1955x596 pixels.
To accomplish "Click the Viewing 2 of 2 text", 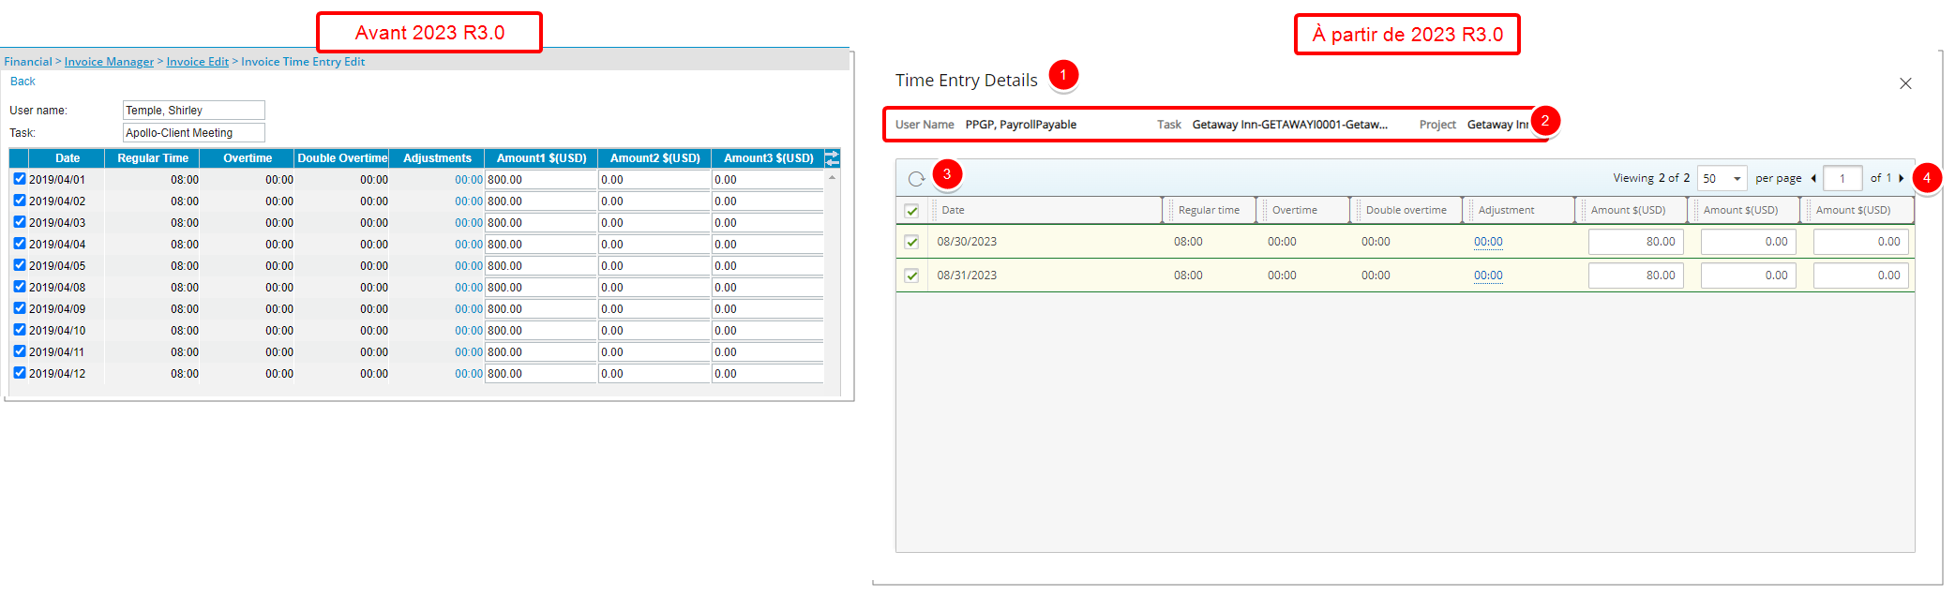I will (1651, 178).
